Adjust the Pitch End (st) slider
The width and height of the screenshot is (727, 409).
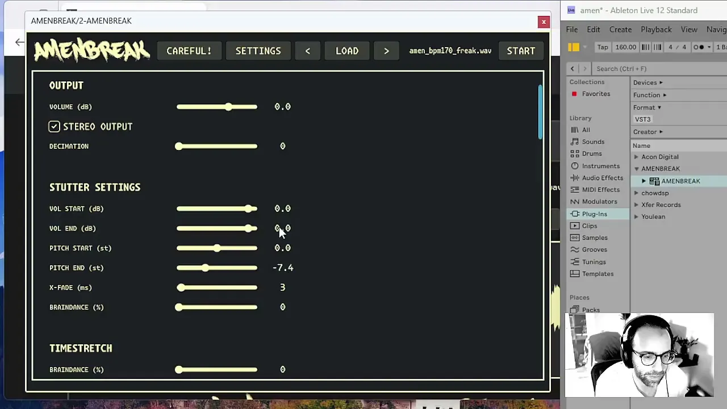coord(217,268)
